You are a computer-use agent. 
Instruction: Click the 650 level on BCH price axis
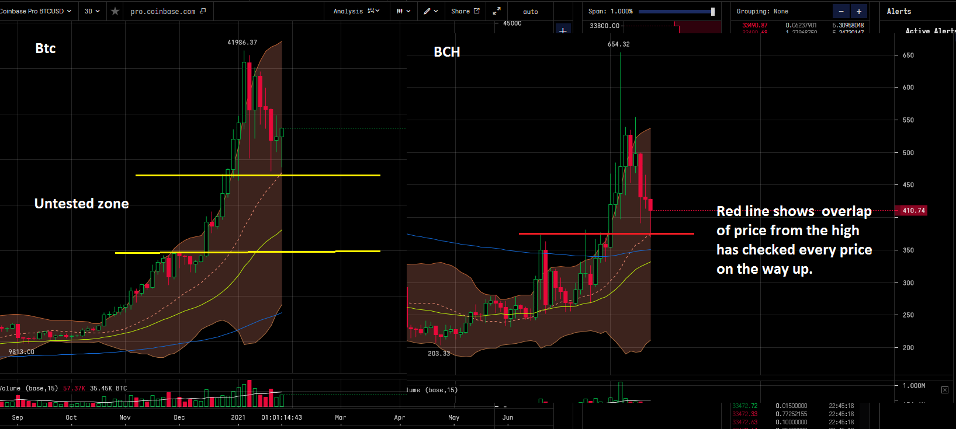(908, 55)
